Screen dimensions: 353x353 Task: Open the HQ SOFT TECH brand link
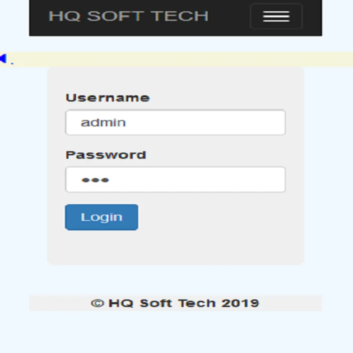129,16
